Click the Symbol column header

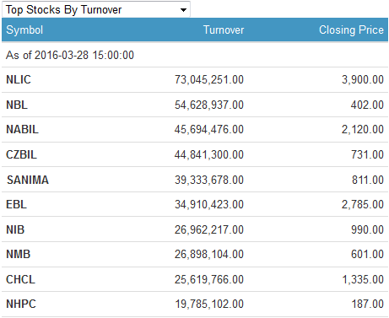(x=24, y=30)
